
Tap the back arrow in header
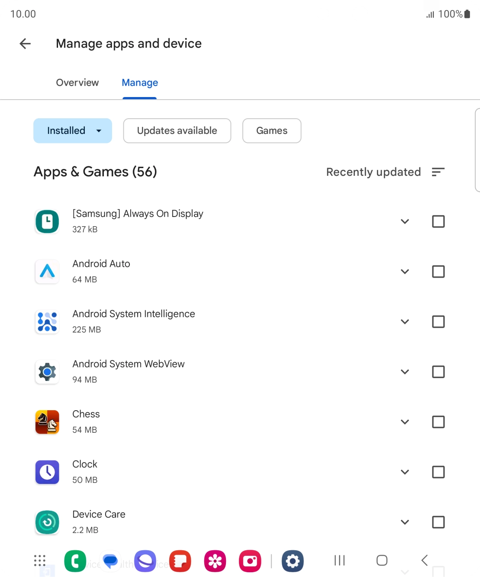coord(25,43)
